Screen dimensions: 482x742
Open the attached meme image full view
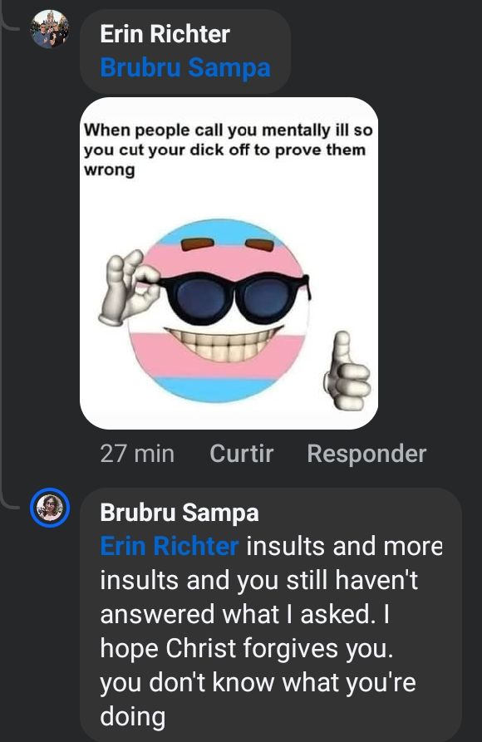[x=229, y=263]
